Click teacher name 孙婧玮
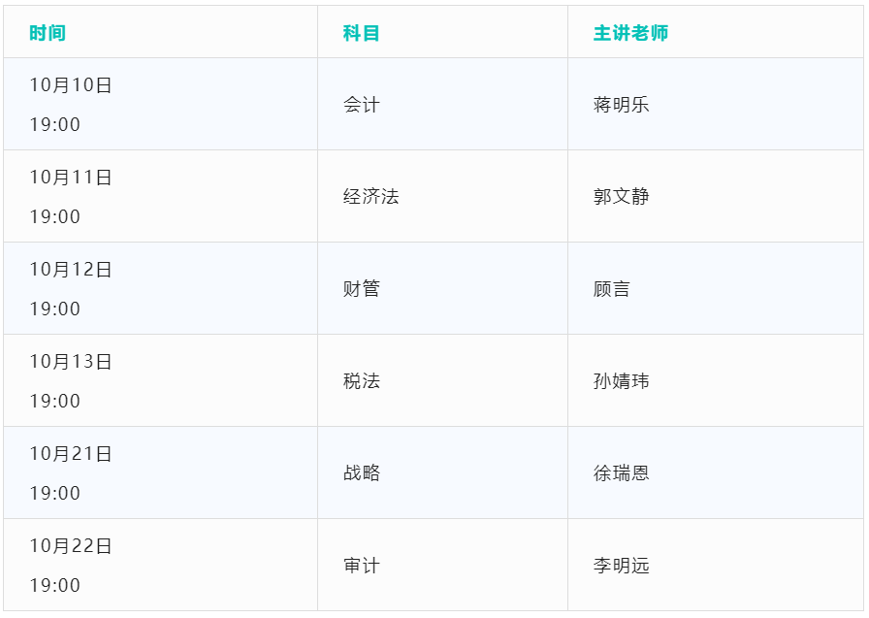Screen dimensions: 869x618 (x=621, y=381)
